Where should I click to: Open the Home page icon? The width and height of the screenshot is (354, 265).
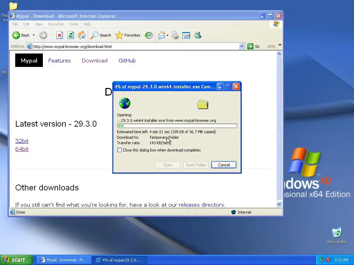(x=82, y=35)
